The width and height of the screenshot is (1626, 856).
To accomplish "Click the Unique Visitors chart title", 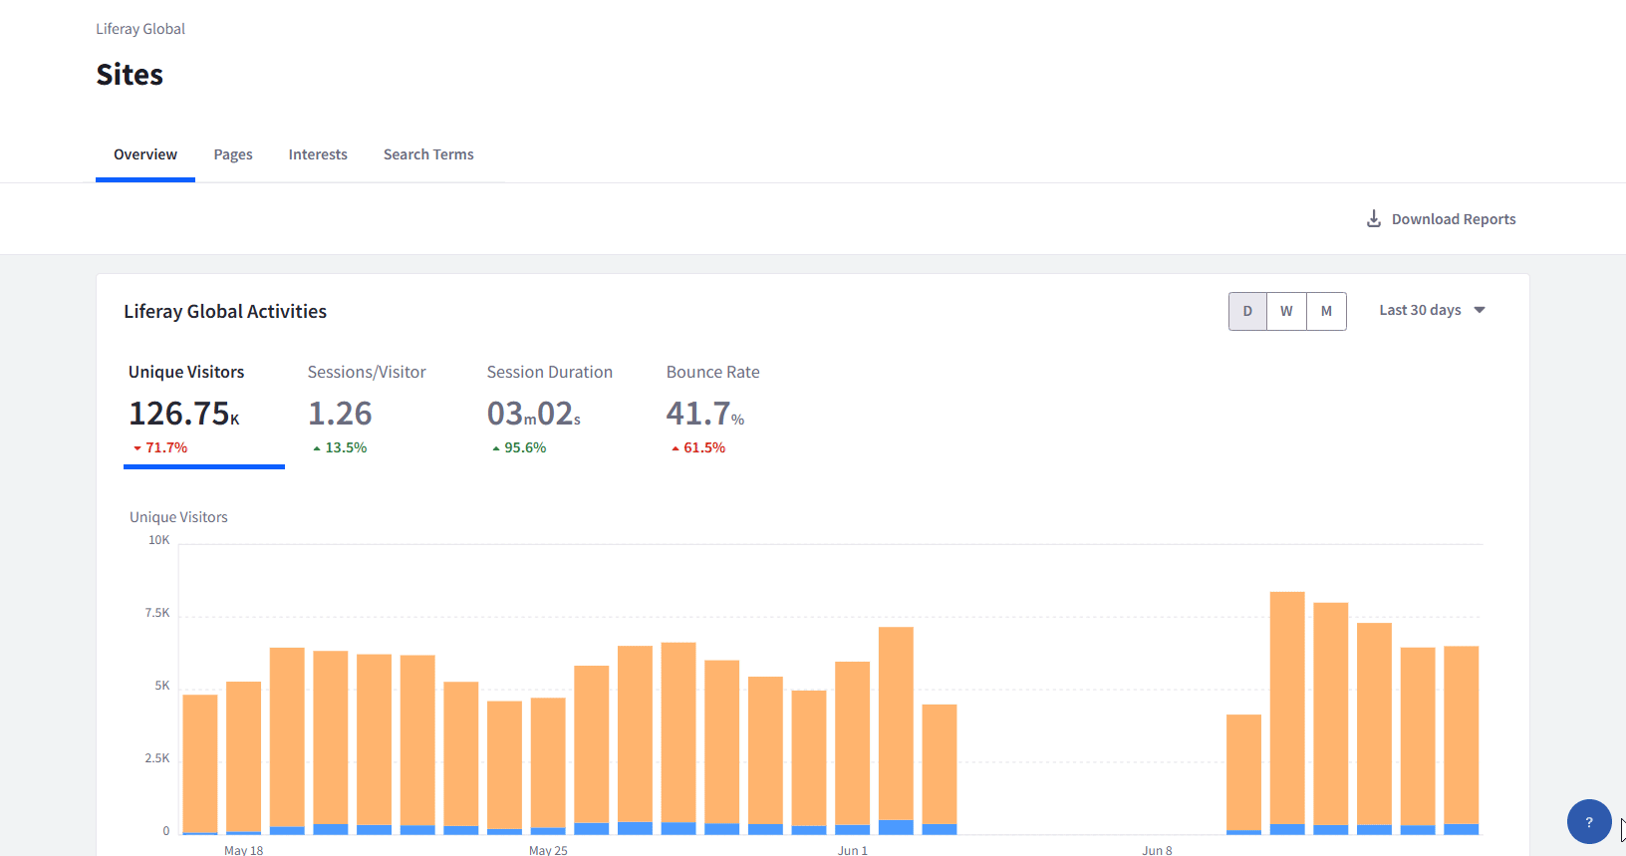I will coord(178,517).
